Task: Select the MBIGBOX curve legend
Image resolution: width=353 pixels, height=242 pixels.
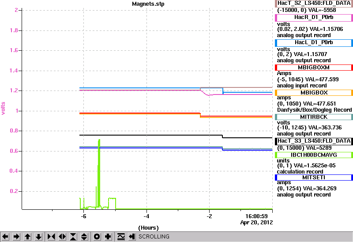Action: [x=314, y=93]
